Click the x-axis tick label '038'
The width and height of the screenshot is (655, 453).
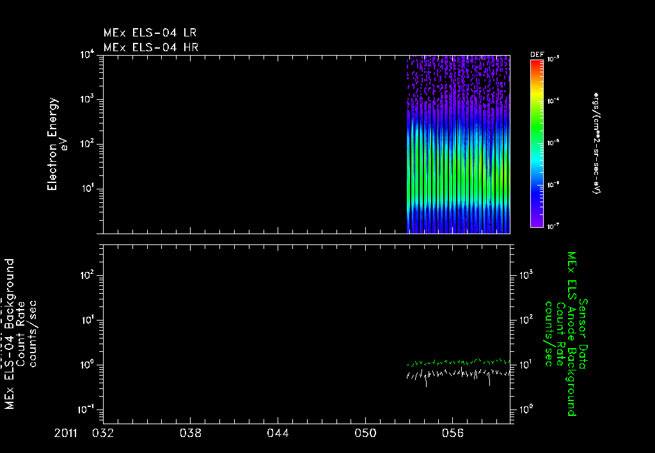click(191, 433)
